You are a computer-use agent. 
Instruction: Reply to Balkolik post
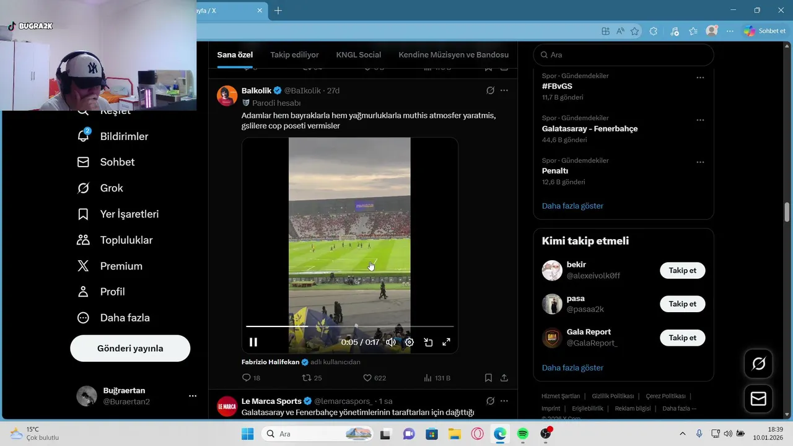(x=251, y=378)
